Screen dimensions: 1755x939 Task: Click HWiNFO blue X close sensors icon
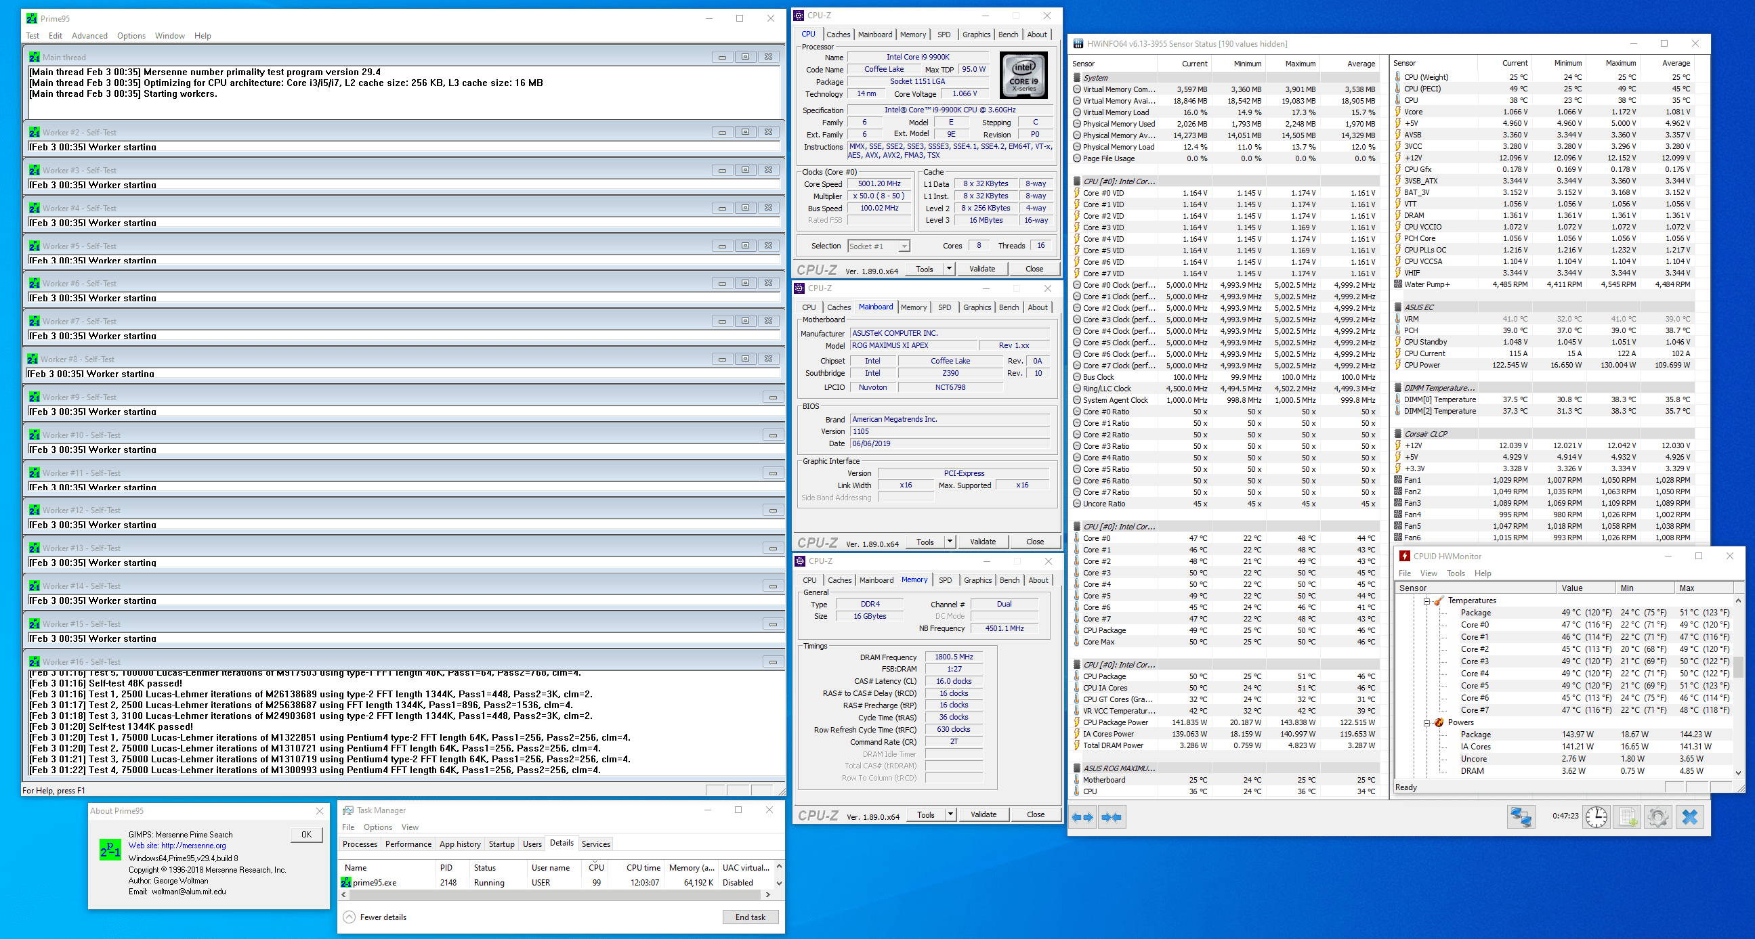tap(1689, 816)
